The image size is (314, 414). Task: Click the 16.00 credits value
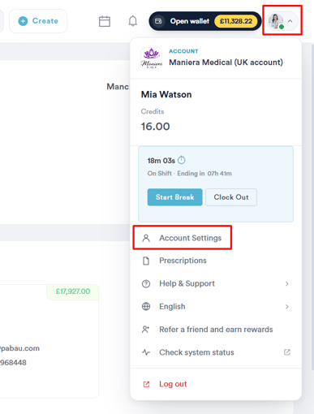(x=155, y=127)
